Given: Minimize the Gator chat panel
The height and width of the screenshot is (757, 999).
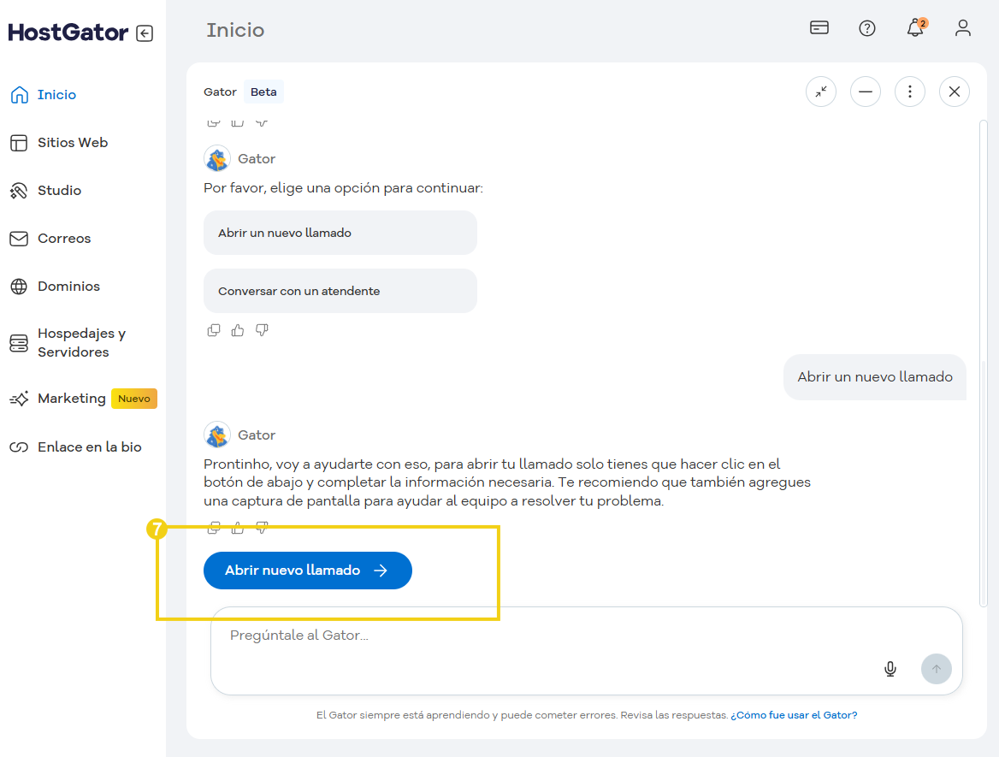Looking at the screenshot, I should click(866, 92).
